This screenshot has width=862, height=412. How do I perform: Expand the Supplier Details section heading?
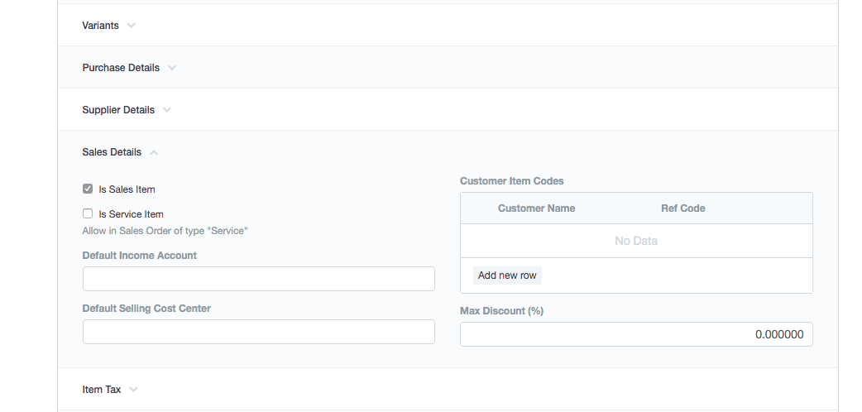tap(118, 110)
